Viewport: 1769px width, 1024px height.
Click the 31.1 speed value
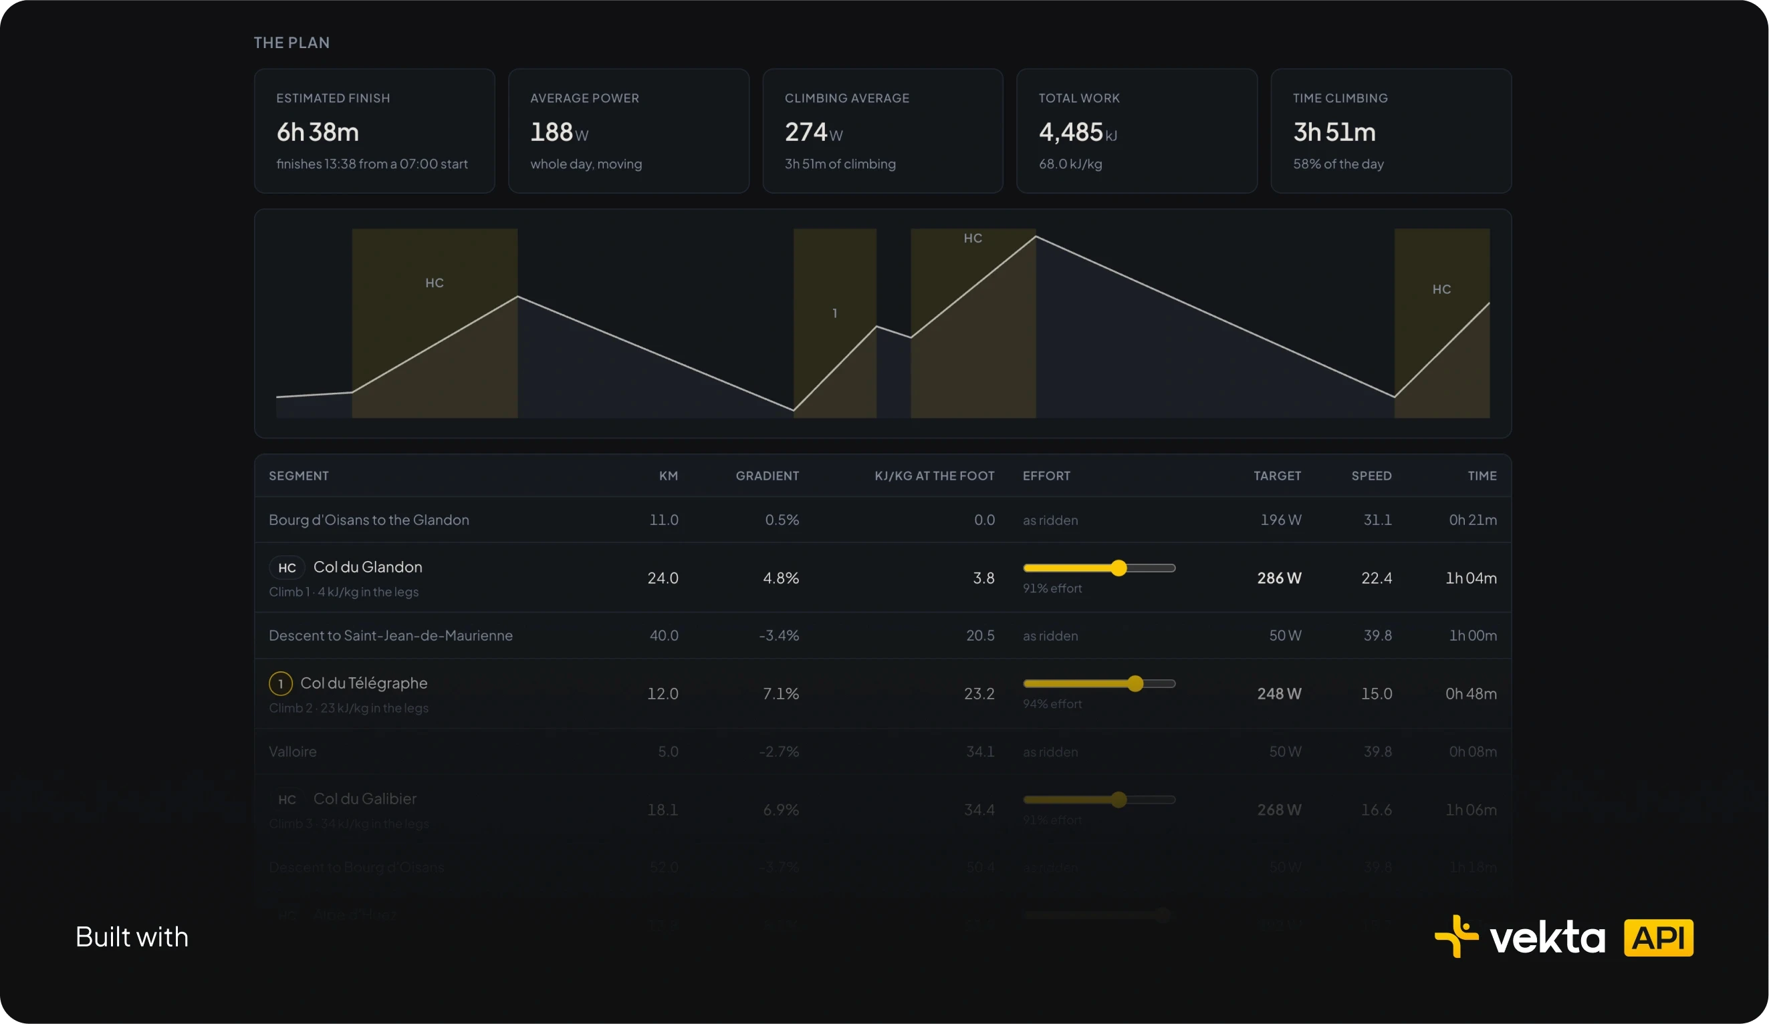(x=1377, y=520)
